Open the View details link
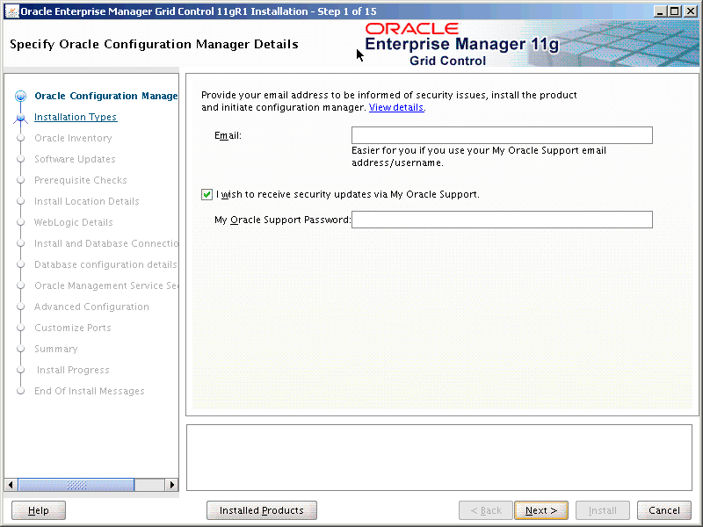This screenshot has width=703, height=527. pos(396,107)
